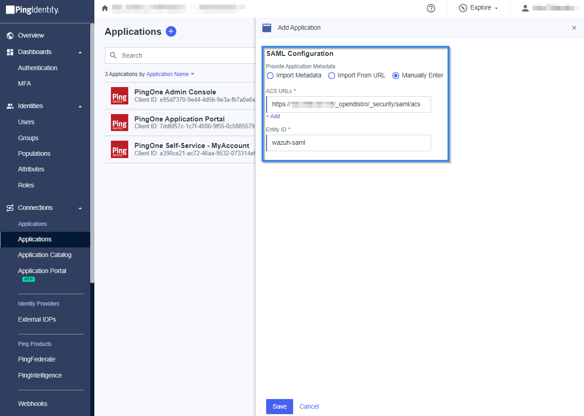Click the PingOne Self-Service MyAccount logo
This screenshot has width=584, height=416.
click(120, 149)
